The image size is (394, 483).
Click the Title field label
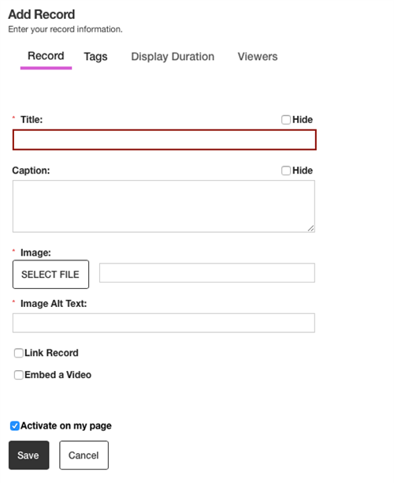32,120
